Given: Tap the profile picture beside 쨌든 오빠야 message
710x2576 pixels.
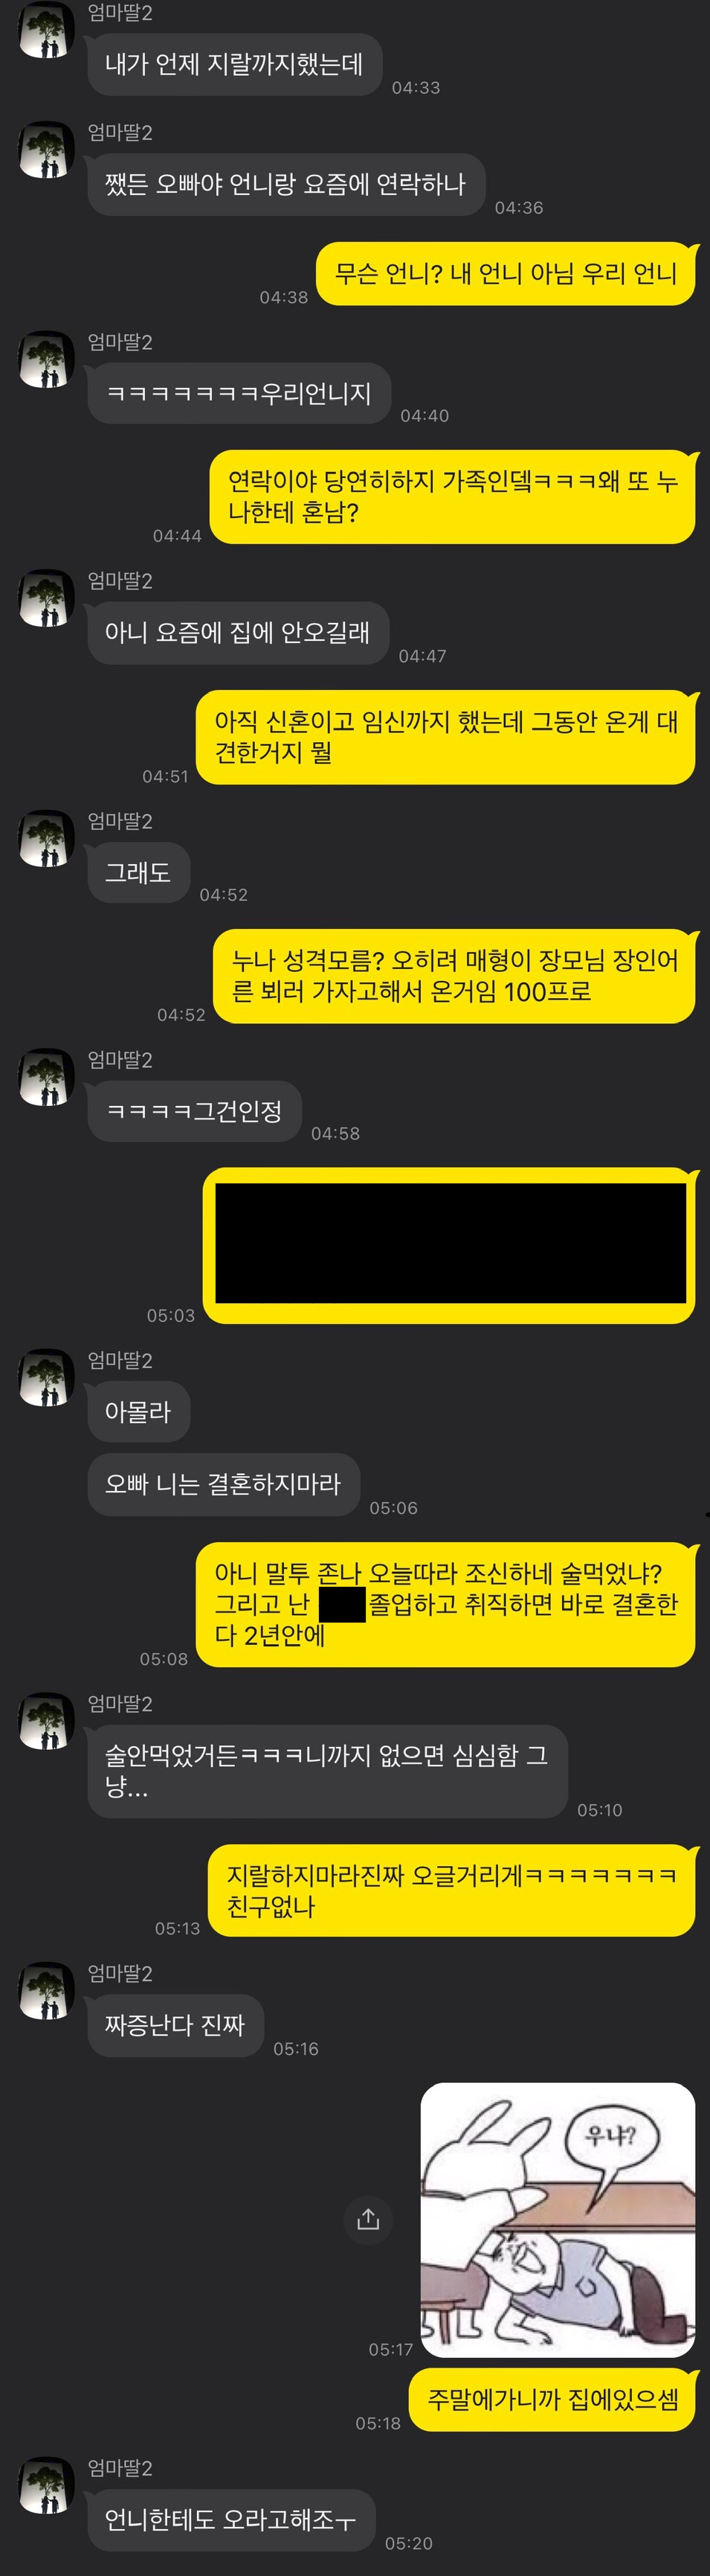Looking at the screenshot, I should point(46,150).
